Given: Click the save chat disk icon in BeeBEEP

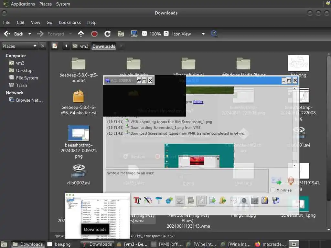Looking at the screenshot, I should pos(265,200).
